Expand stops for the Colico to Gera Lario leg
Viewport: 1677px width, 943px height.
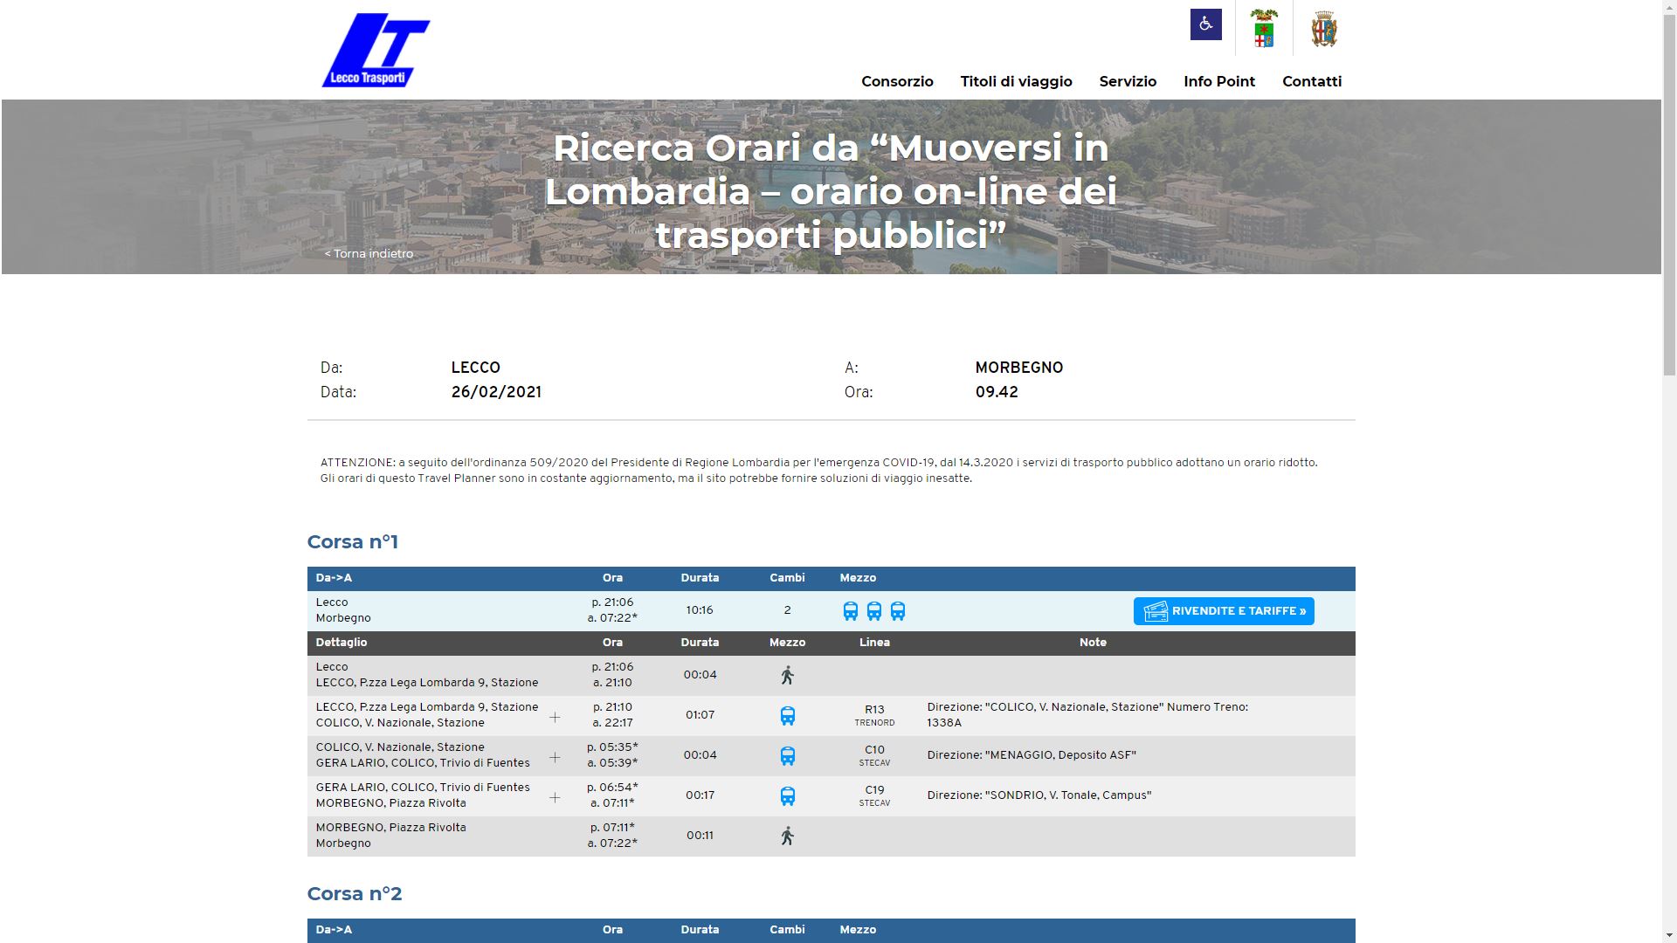pos(555,757)
